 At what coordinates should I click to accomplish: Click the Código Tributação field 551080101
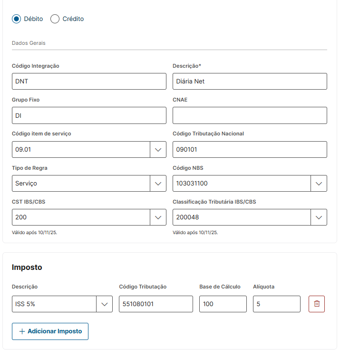(156, 304)
